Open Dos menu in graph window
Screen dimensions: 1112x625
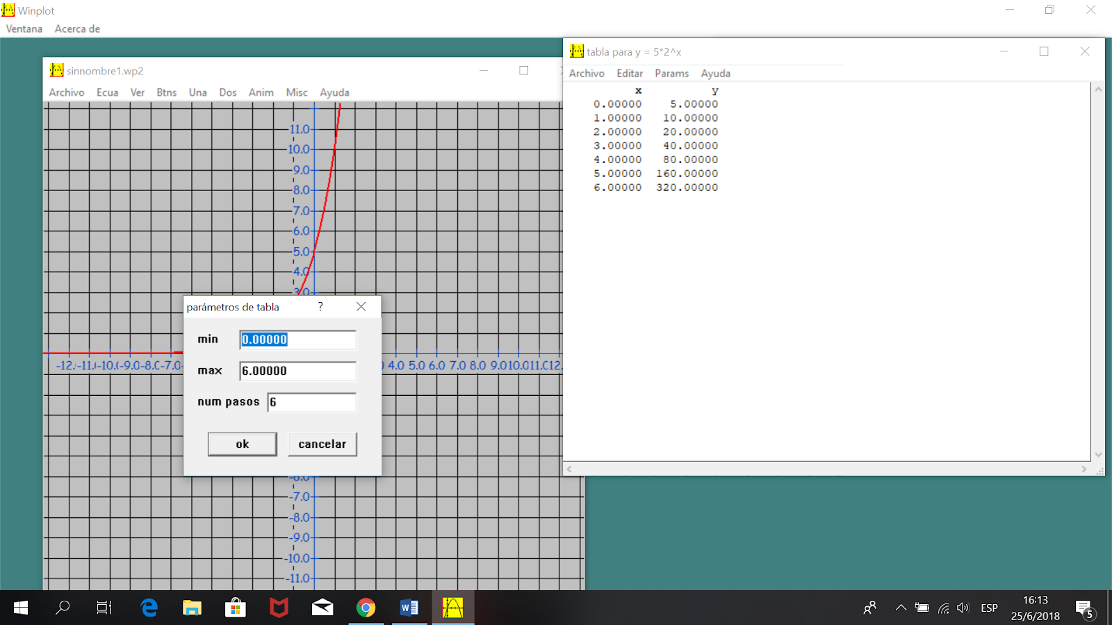point(228,92)
